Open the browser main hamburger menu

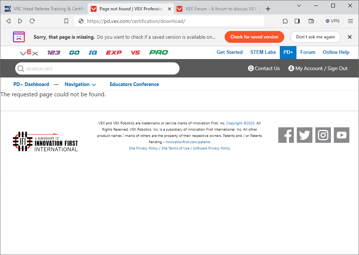[350, 21]
